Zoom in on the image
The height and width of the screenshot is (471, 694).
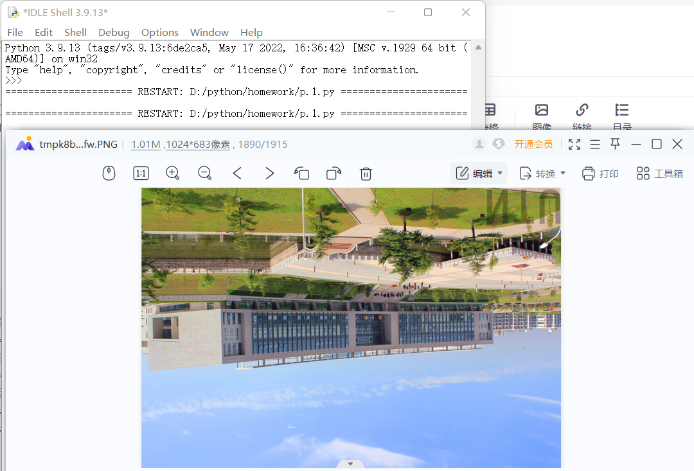(x=173, y=173)
